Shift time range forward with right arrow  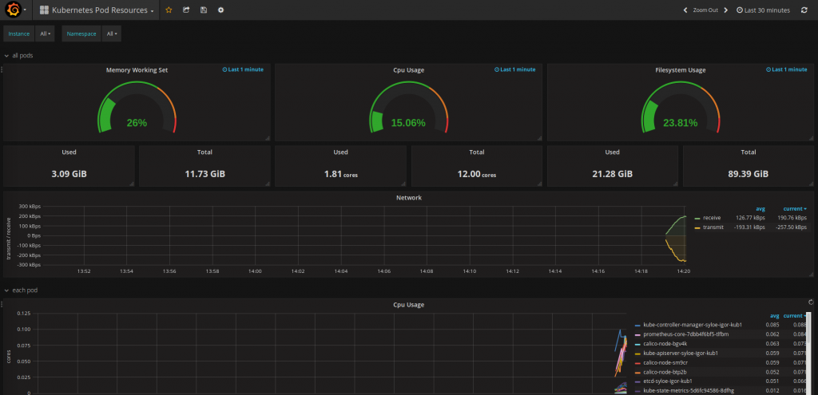[x=725, y=10]
